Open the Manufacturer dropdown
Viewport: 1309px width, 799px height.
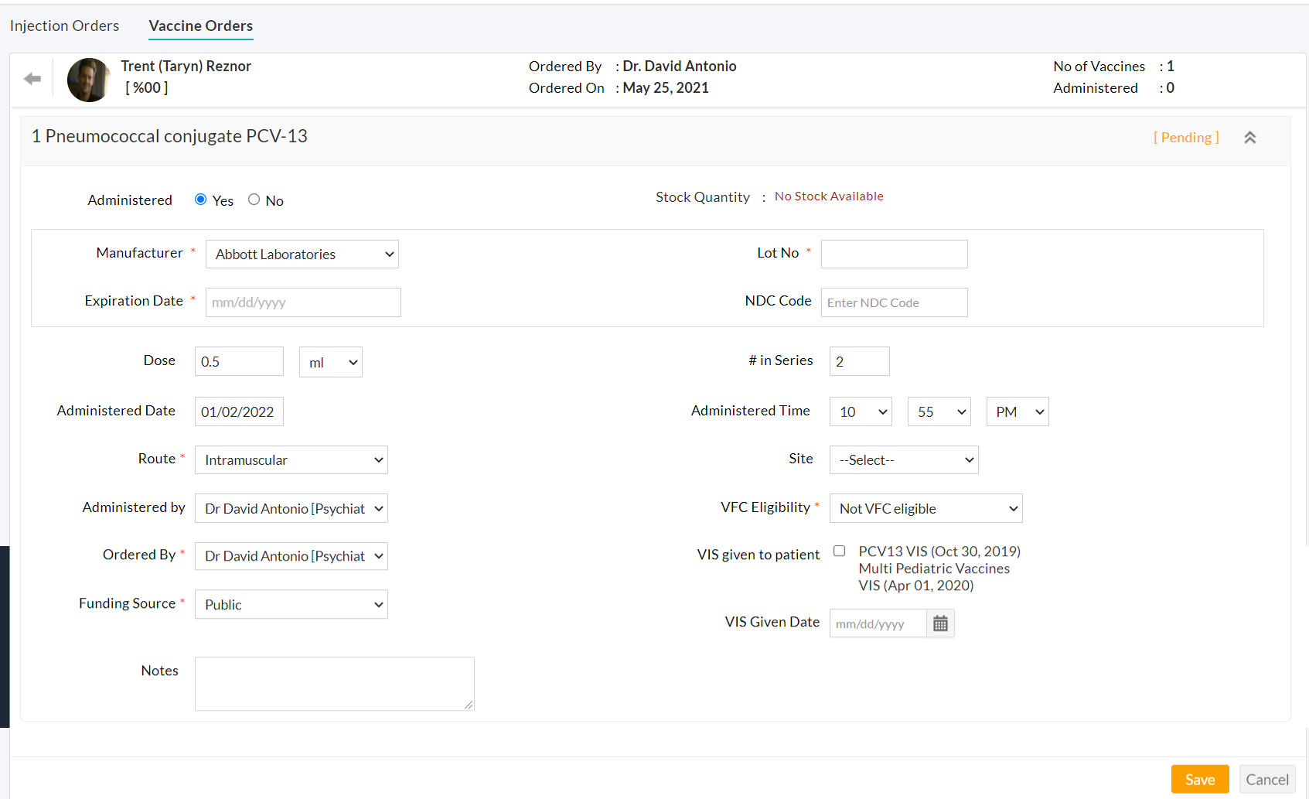click(x=302, y=254)
